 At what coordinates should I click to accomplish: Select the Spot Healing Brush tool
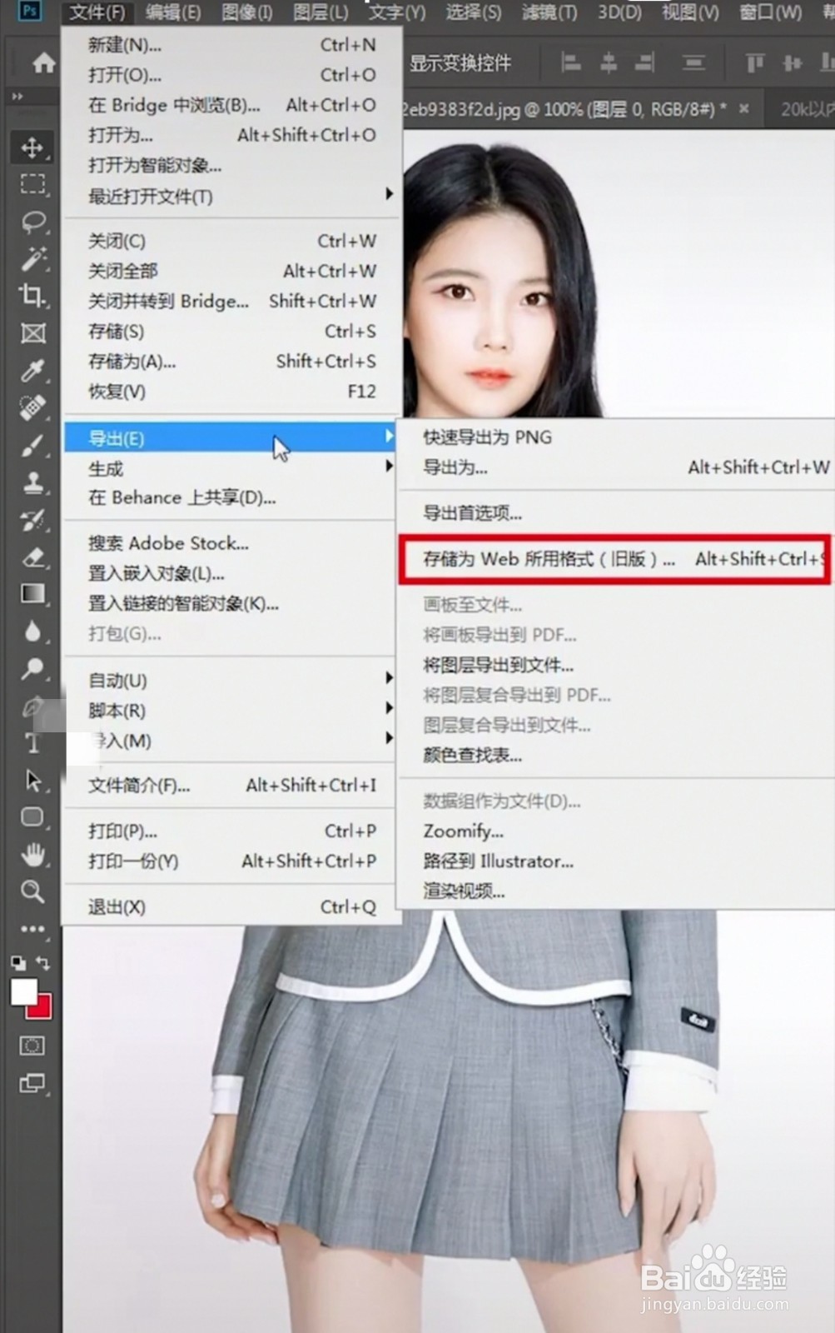[x=32, y=408]
